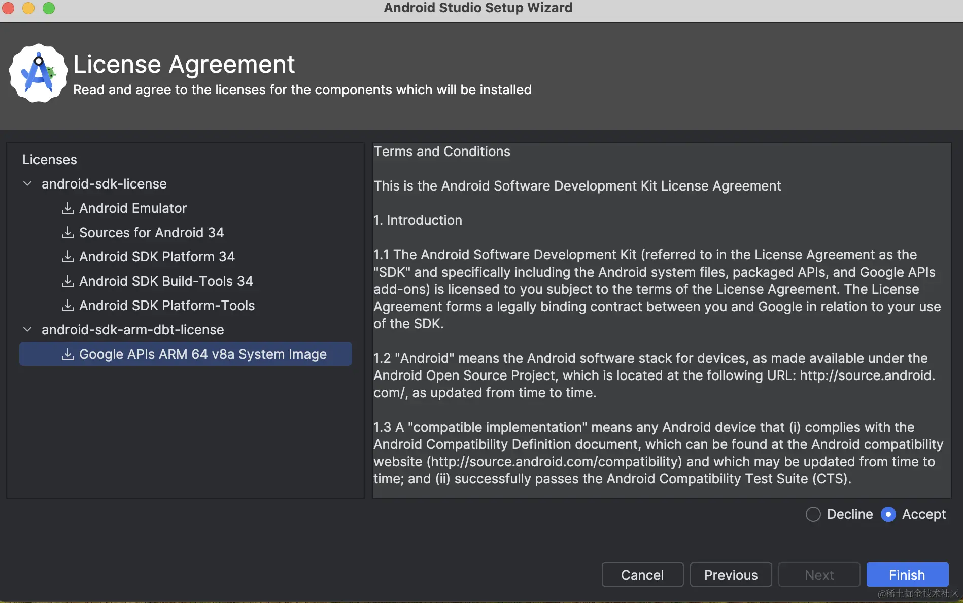Select the Decline radio button
The width and height of the screenshot is (963, 603).
[x=813, y=514]
